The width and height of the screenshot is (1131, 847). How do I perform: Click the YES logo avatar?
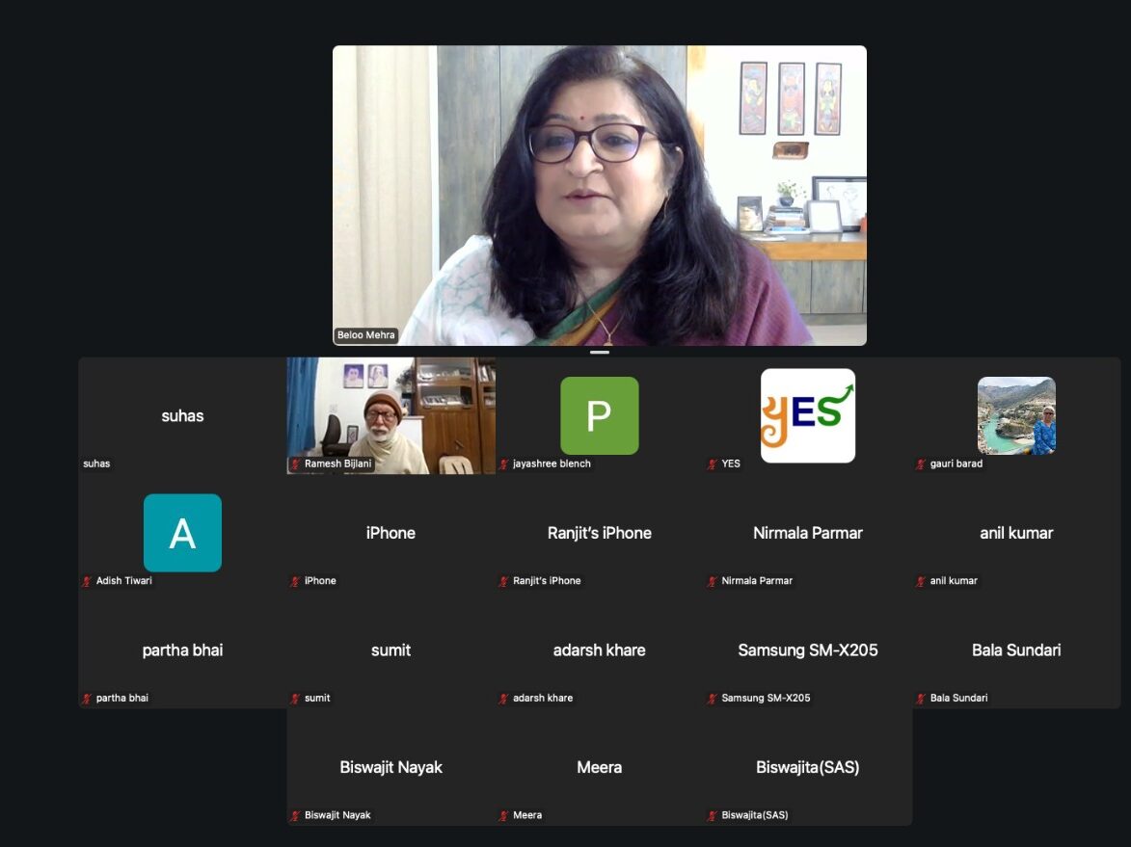[807, 415]
